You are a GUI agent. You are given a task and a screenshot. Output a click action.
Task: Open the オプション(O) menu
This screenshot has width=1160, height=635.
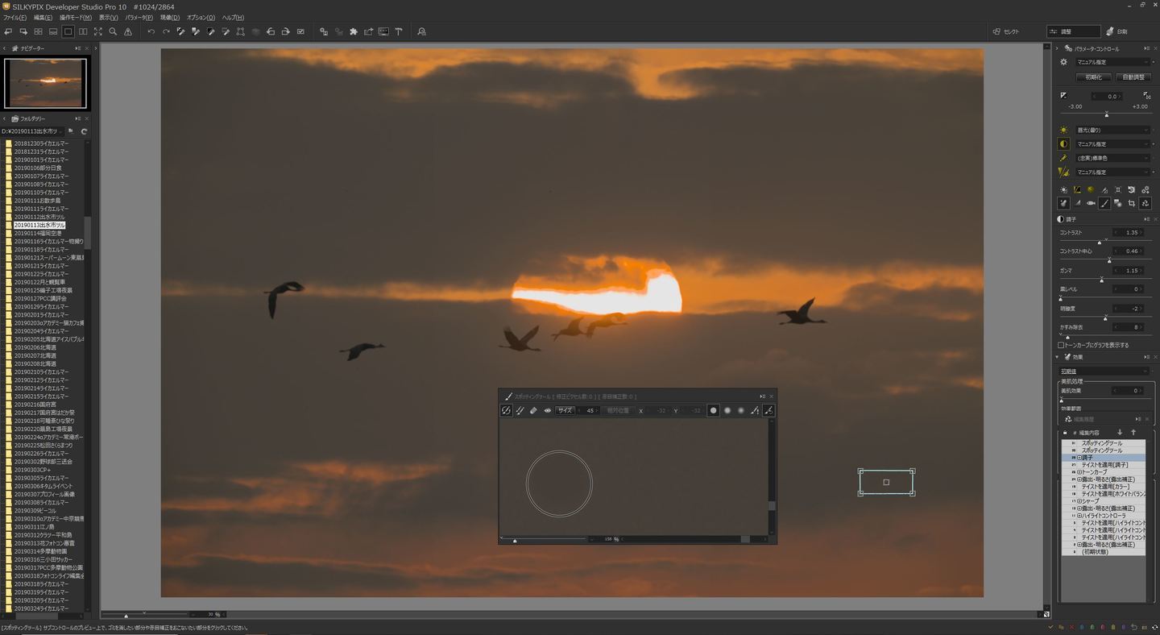coord(201,17)
